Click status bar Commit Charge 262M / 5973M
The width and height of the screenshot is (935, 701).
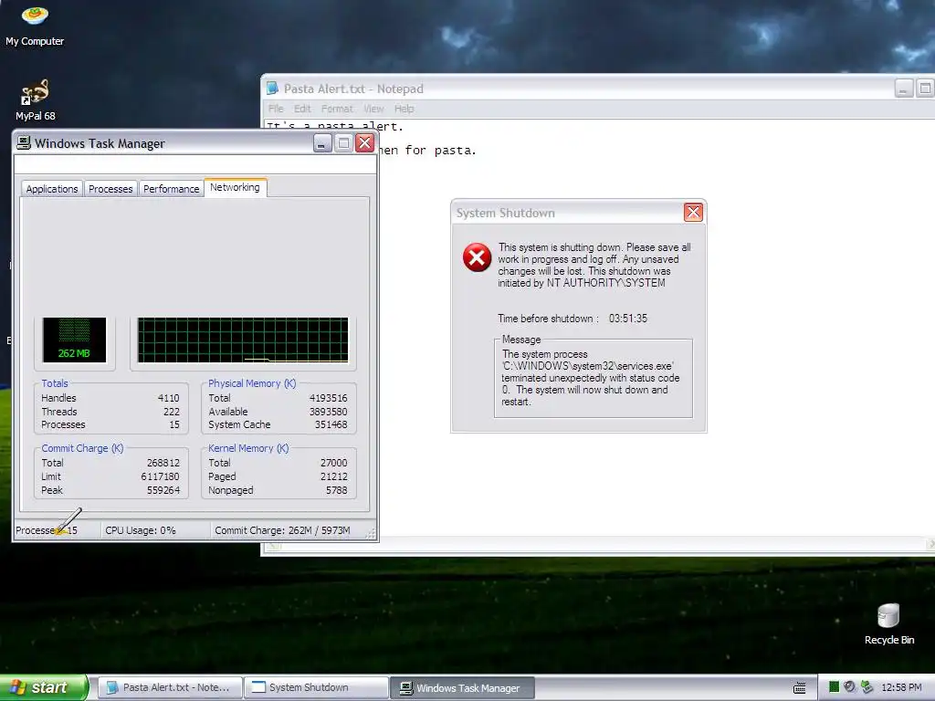[283, 530]
